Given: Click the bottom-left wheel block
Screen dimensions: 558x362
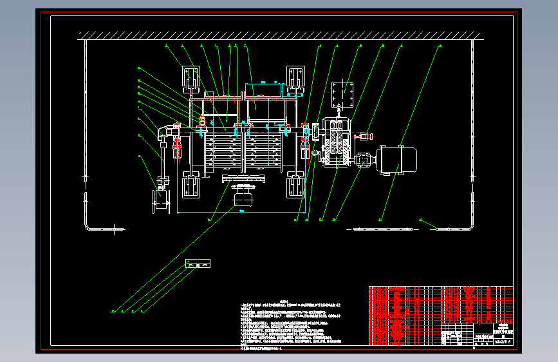Looking at the screenshot, I should pos(191,185).
